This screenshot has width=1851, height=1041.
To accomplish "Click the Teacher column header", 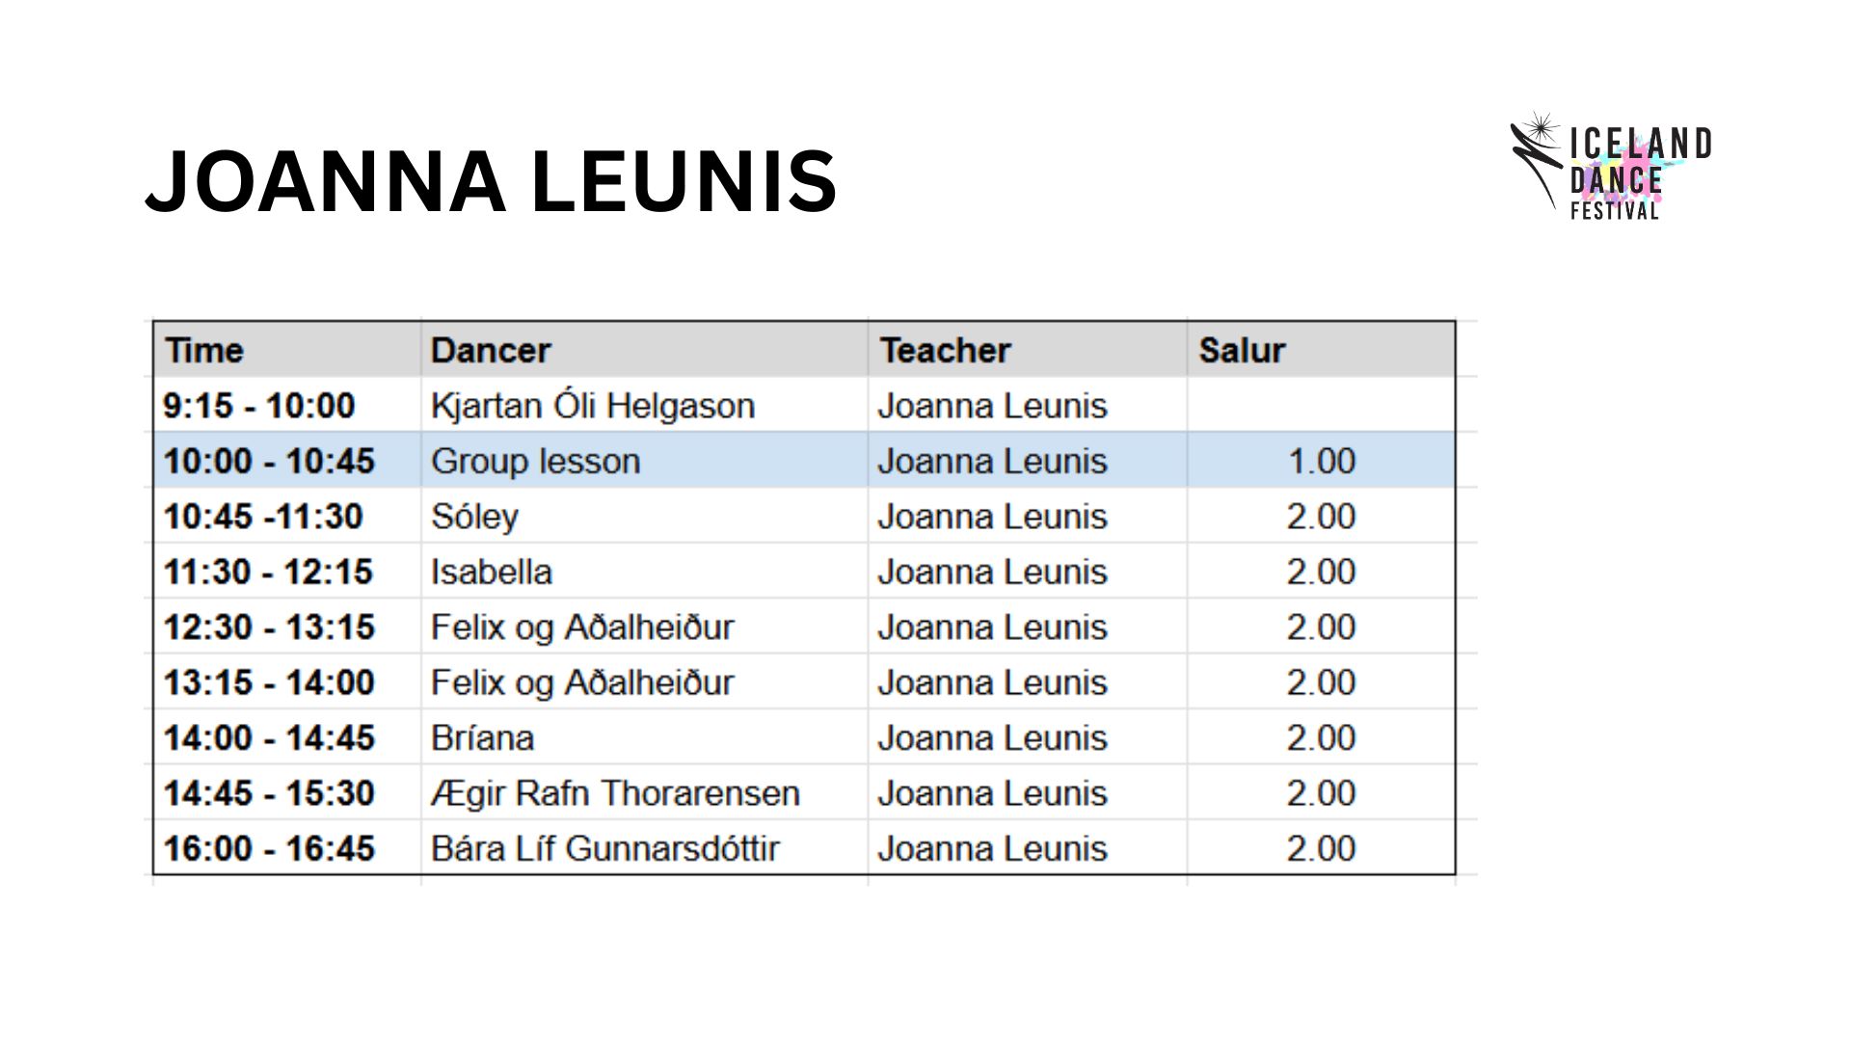I will 1027,349.
